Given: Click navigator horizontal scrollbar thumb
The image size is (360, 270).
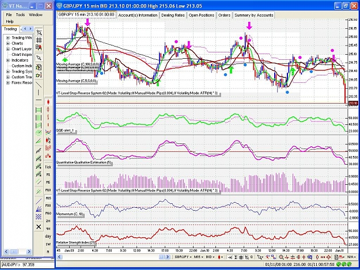Looking at the screenshot, I should tap(14, 252).
